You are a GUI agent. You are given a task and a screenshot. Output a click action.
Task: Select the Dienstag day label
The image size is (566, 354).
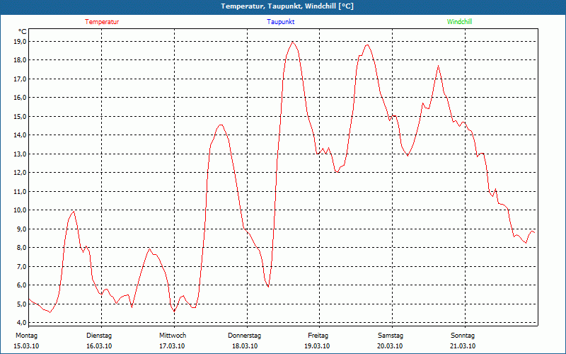pos(99,336)
